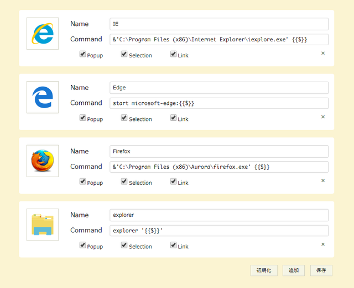Click the 保存 save button
This screenshot has width=354, height=288.
click(321, 270)
